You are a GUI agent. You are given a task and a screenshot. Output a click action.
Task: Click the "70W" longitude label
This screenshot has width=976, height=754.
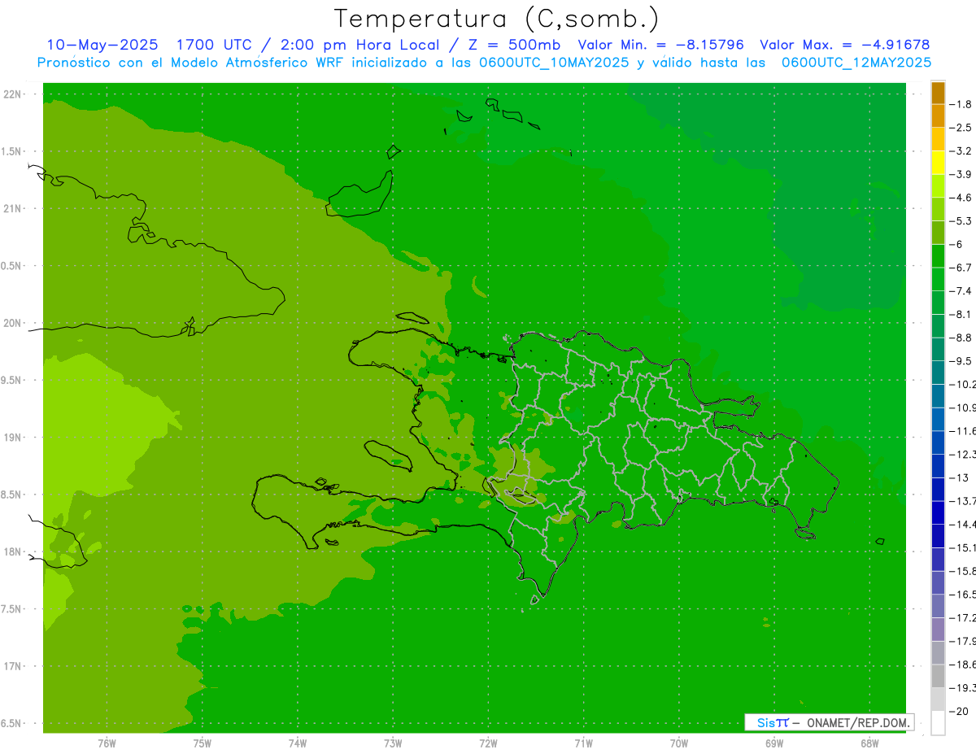tap(679, 743)
